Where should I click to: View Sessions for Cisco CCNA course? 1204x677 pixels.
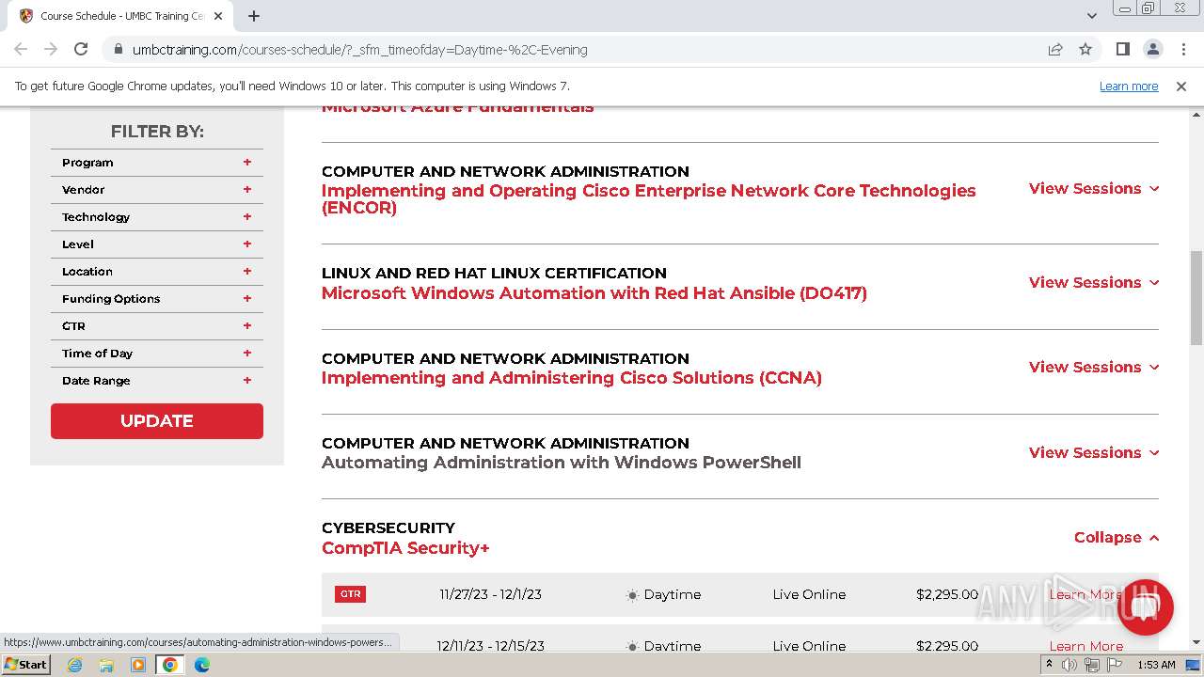tap(1094, 368)
